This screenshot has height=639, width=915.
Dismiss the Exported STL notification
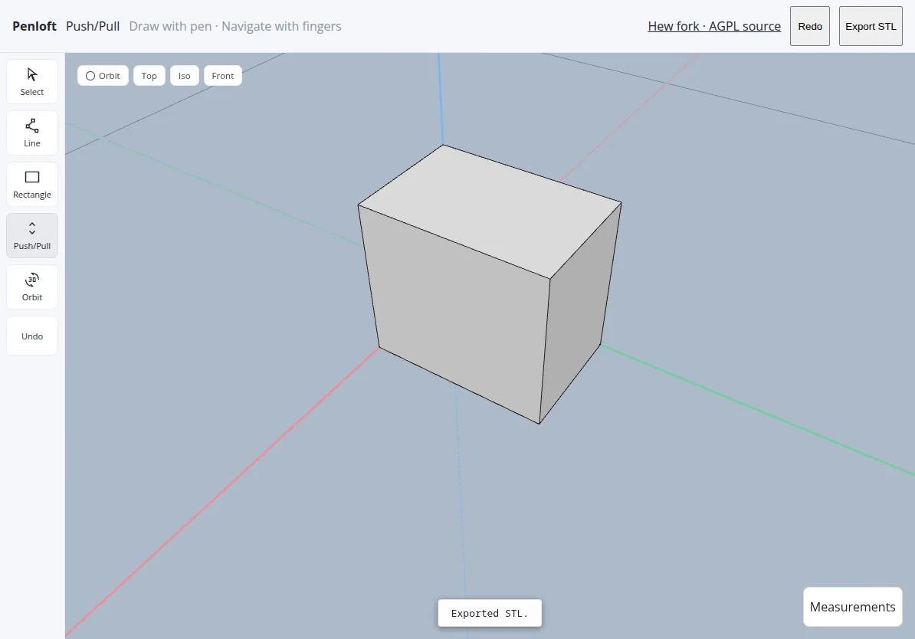pos(490,613)
